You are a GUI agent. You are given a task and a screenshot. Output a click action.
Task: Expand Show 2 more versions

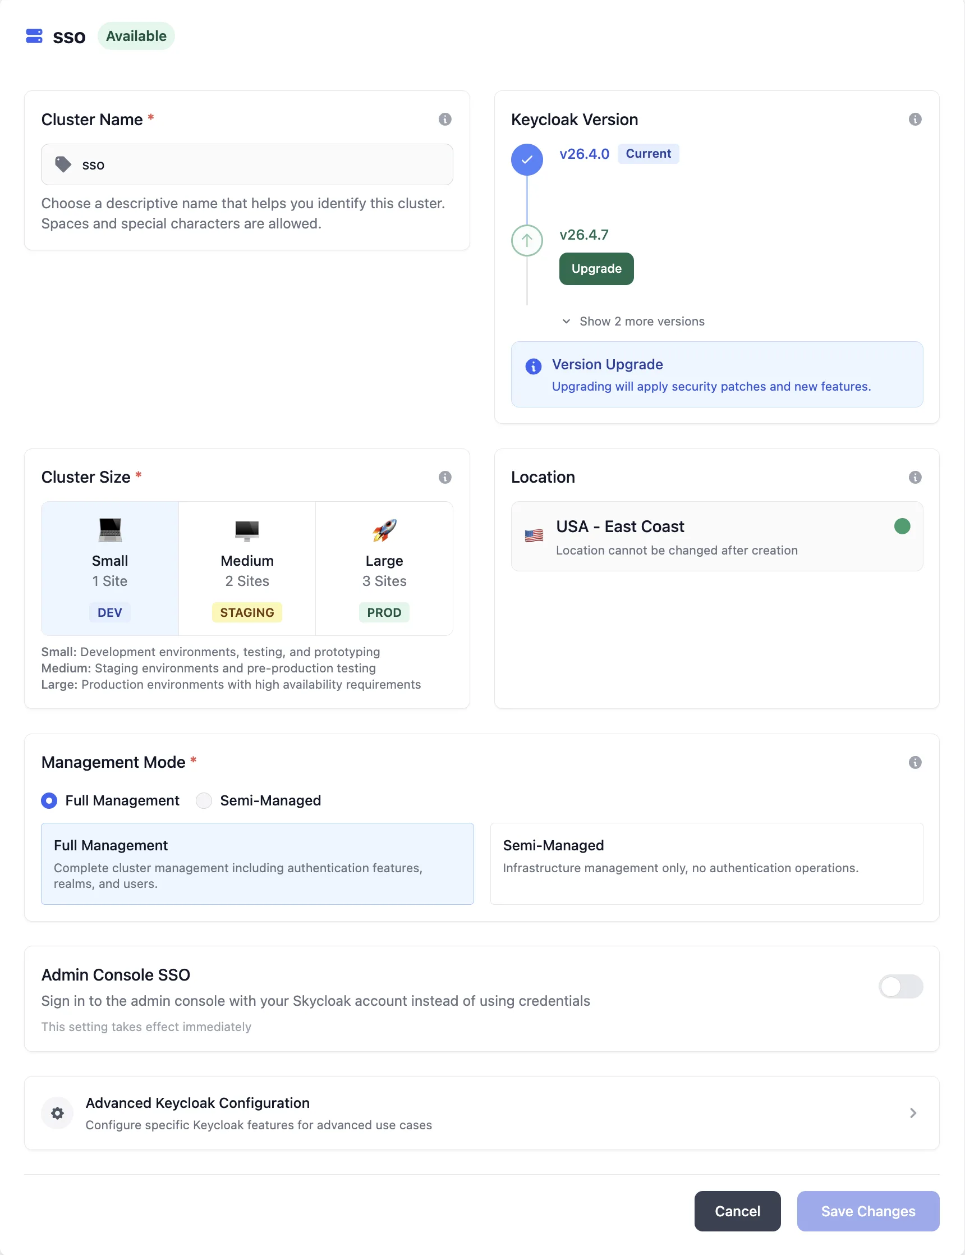[x=633, y=321]
